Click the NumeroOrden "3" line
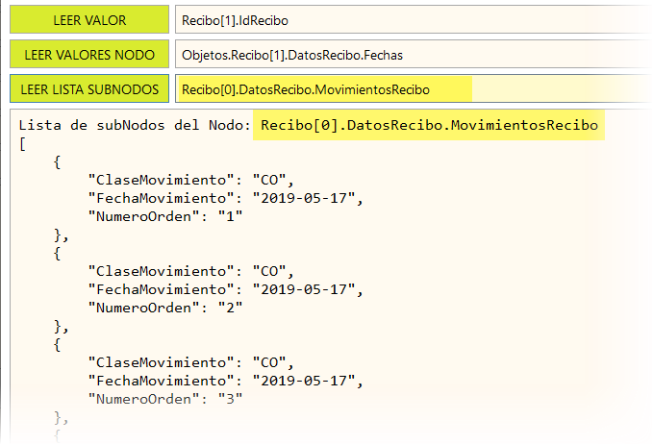 click(165, 399)
